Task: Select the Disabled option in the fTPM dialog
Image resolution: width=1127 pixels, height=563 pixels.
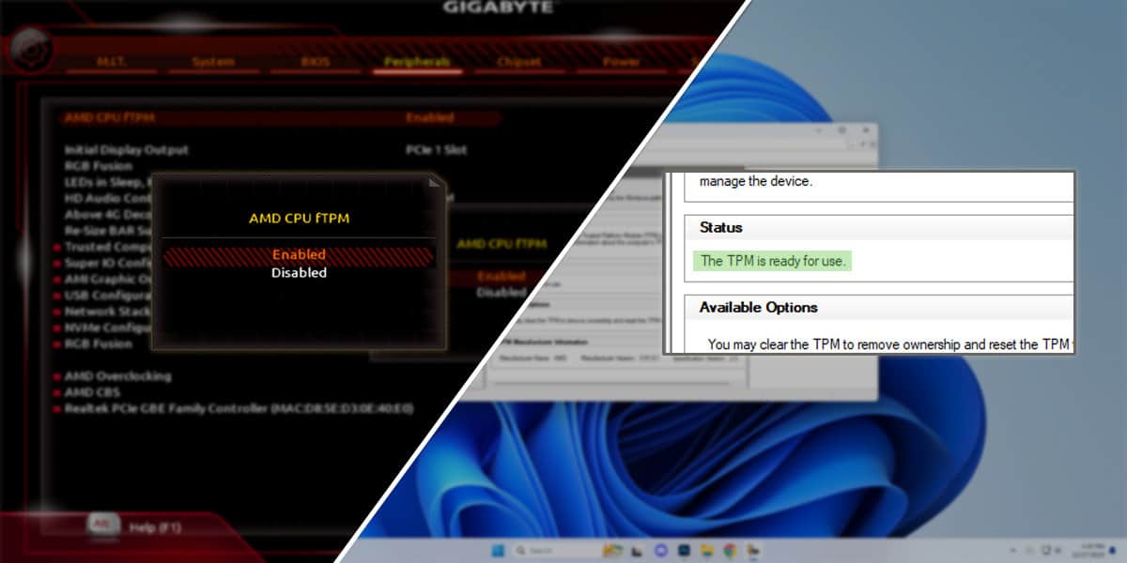Action: (x=299, y=272)
